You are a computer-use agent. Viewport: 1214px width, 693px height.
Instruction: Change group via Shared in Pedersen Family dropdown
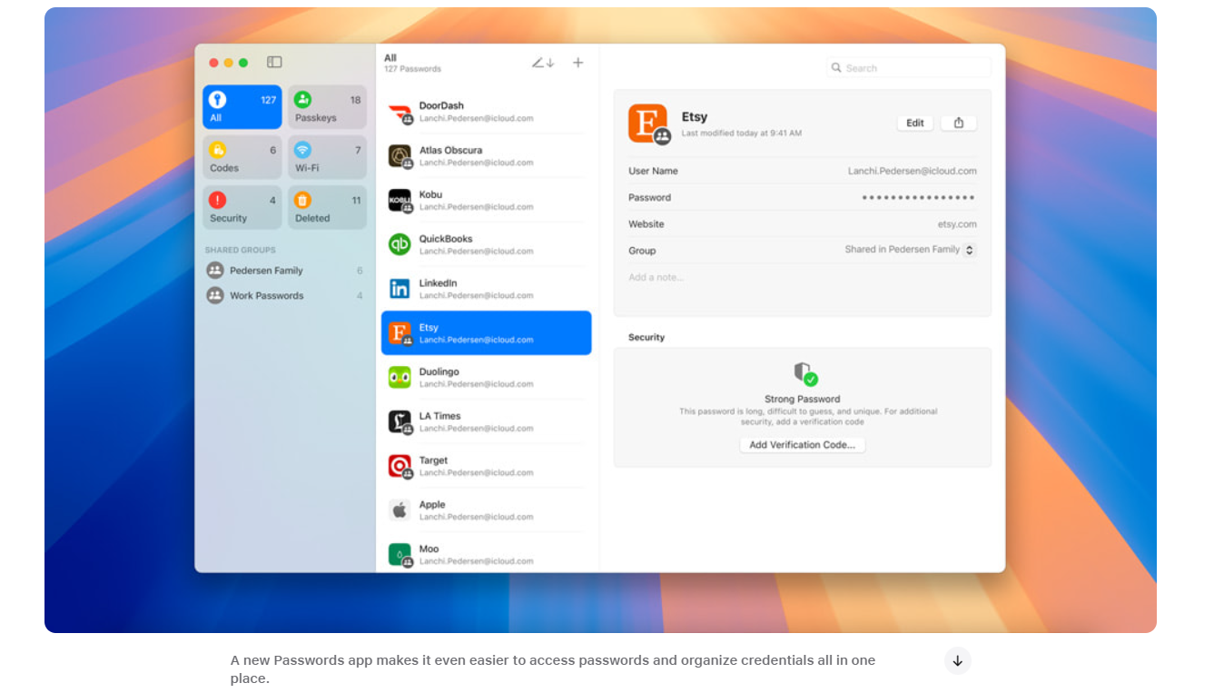pos(911,250)
